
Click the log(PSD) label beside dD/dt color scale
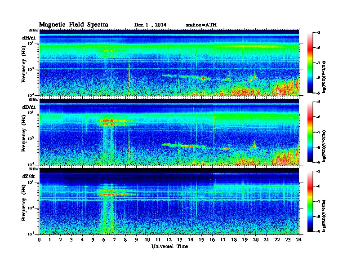point(324,146)
